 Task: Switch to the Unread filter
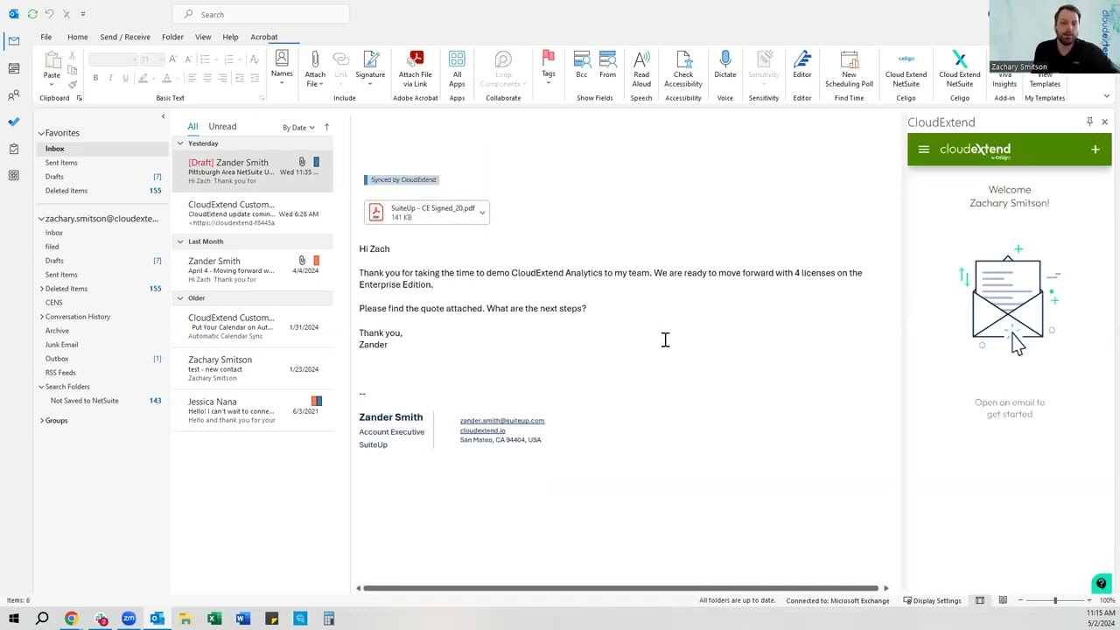222,126
